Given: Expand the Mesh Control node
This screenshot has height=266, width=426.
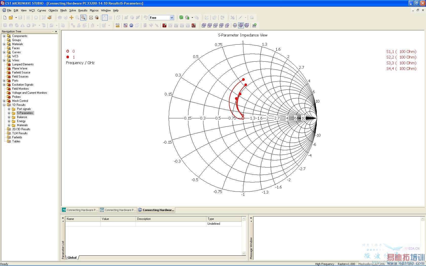Looking at the screenshot, I should point(4,101).
